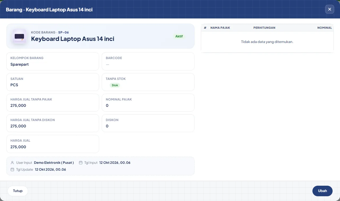Click the Stok badge under Tanpa Stok
Viewport: 340px width, 201px height.
(x=115, y=85)
